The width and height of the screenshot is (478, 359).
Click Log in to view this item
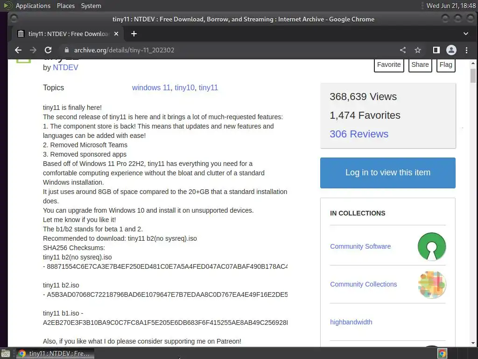point(388,173)
